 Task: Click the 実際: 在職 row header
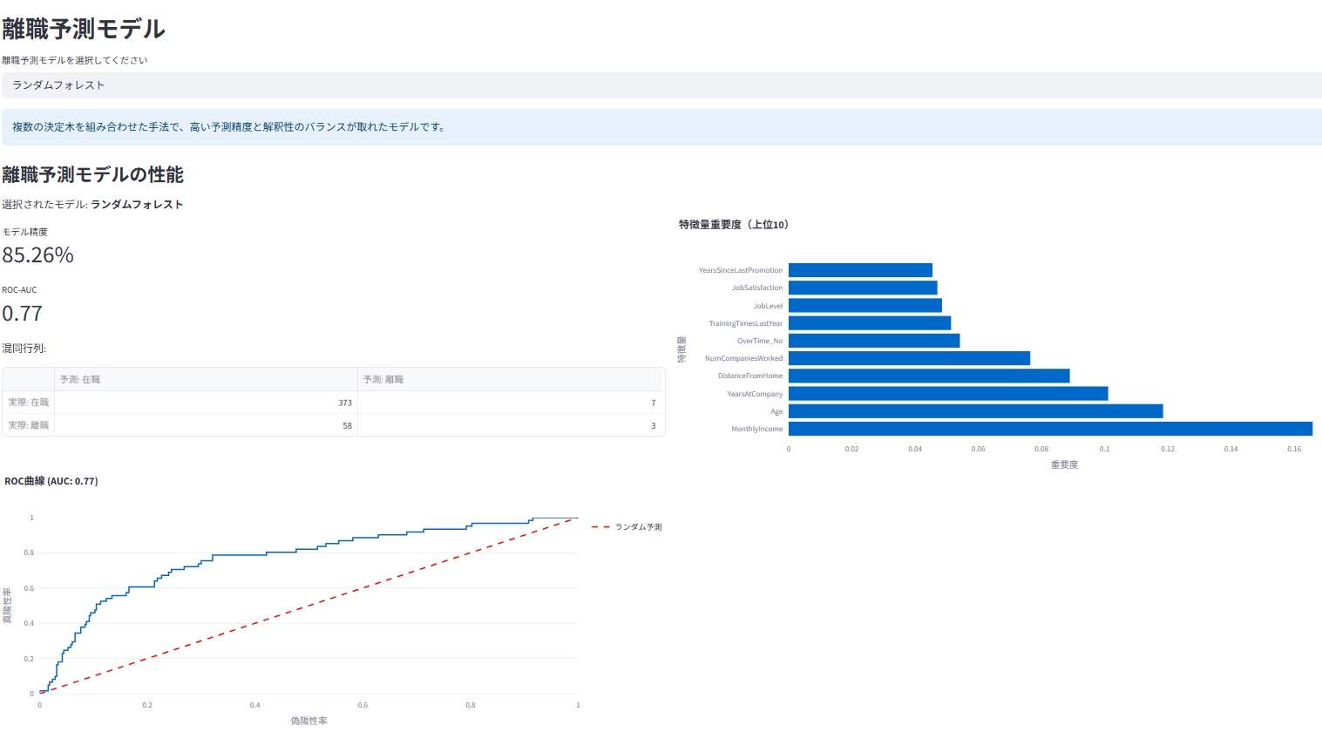point(29,403)
